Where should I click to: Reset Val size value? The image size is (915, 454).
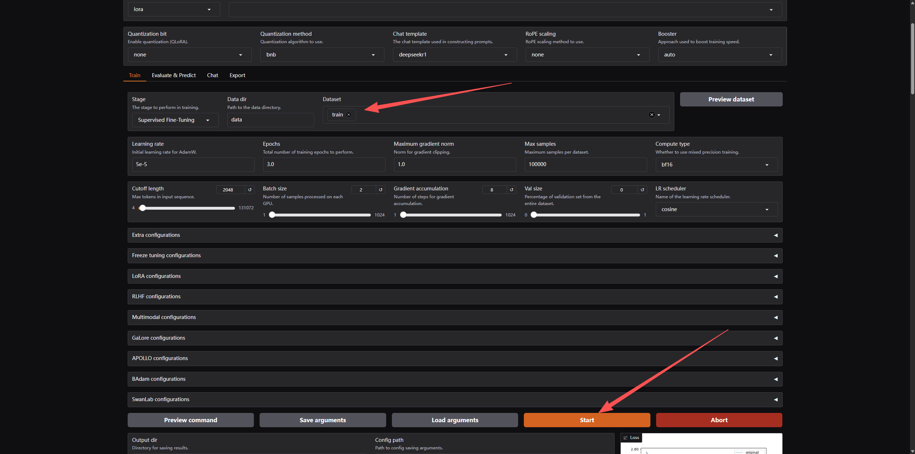coord(642,190)
